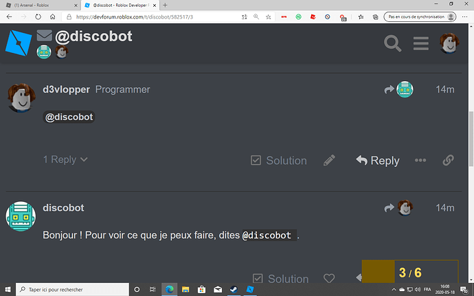The image size is (474, 296).
Task: Click the reply-to discobot avatar on d3vlopper's post
Action: (x=405, y=89)
